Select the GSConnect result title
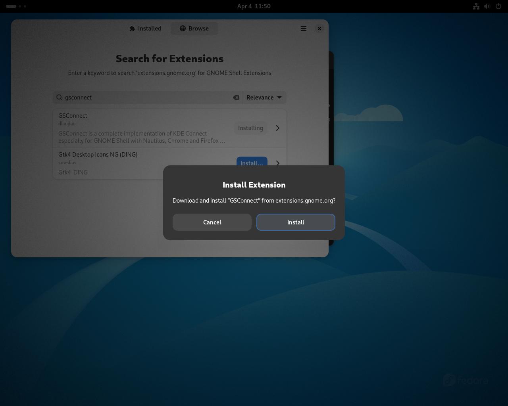 tap(73, 116)
